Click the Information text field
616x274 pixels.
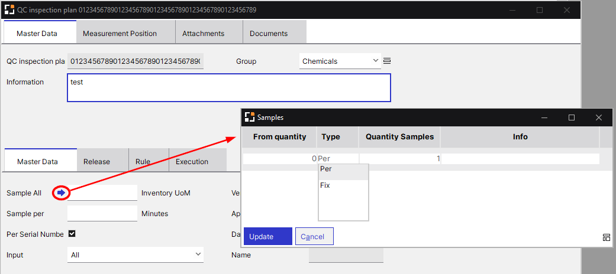228,87
